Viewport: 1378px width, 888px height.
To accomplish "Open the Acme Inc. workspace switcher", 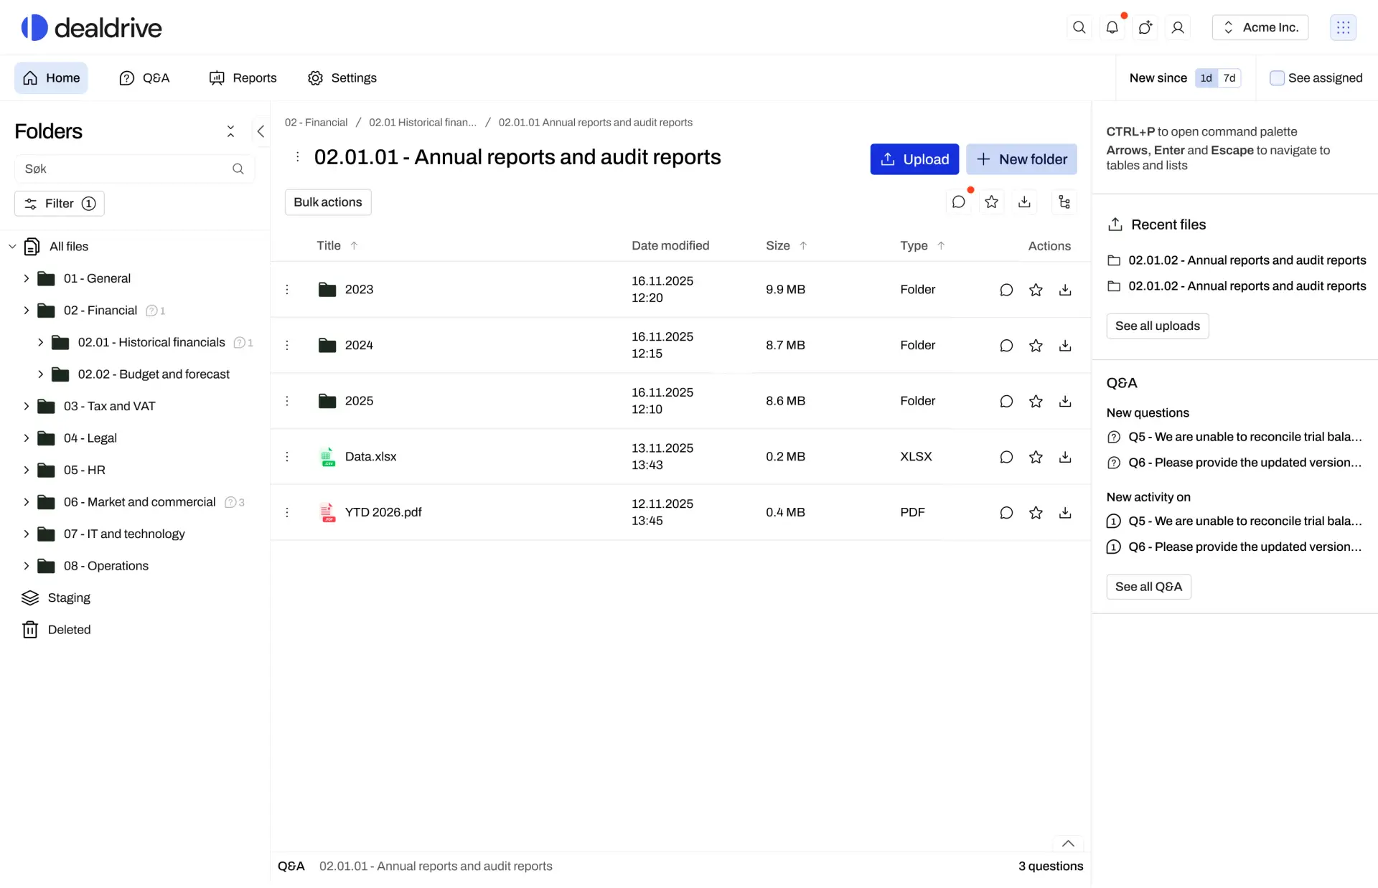I will click(x=1260, y=27).
